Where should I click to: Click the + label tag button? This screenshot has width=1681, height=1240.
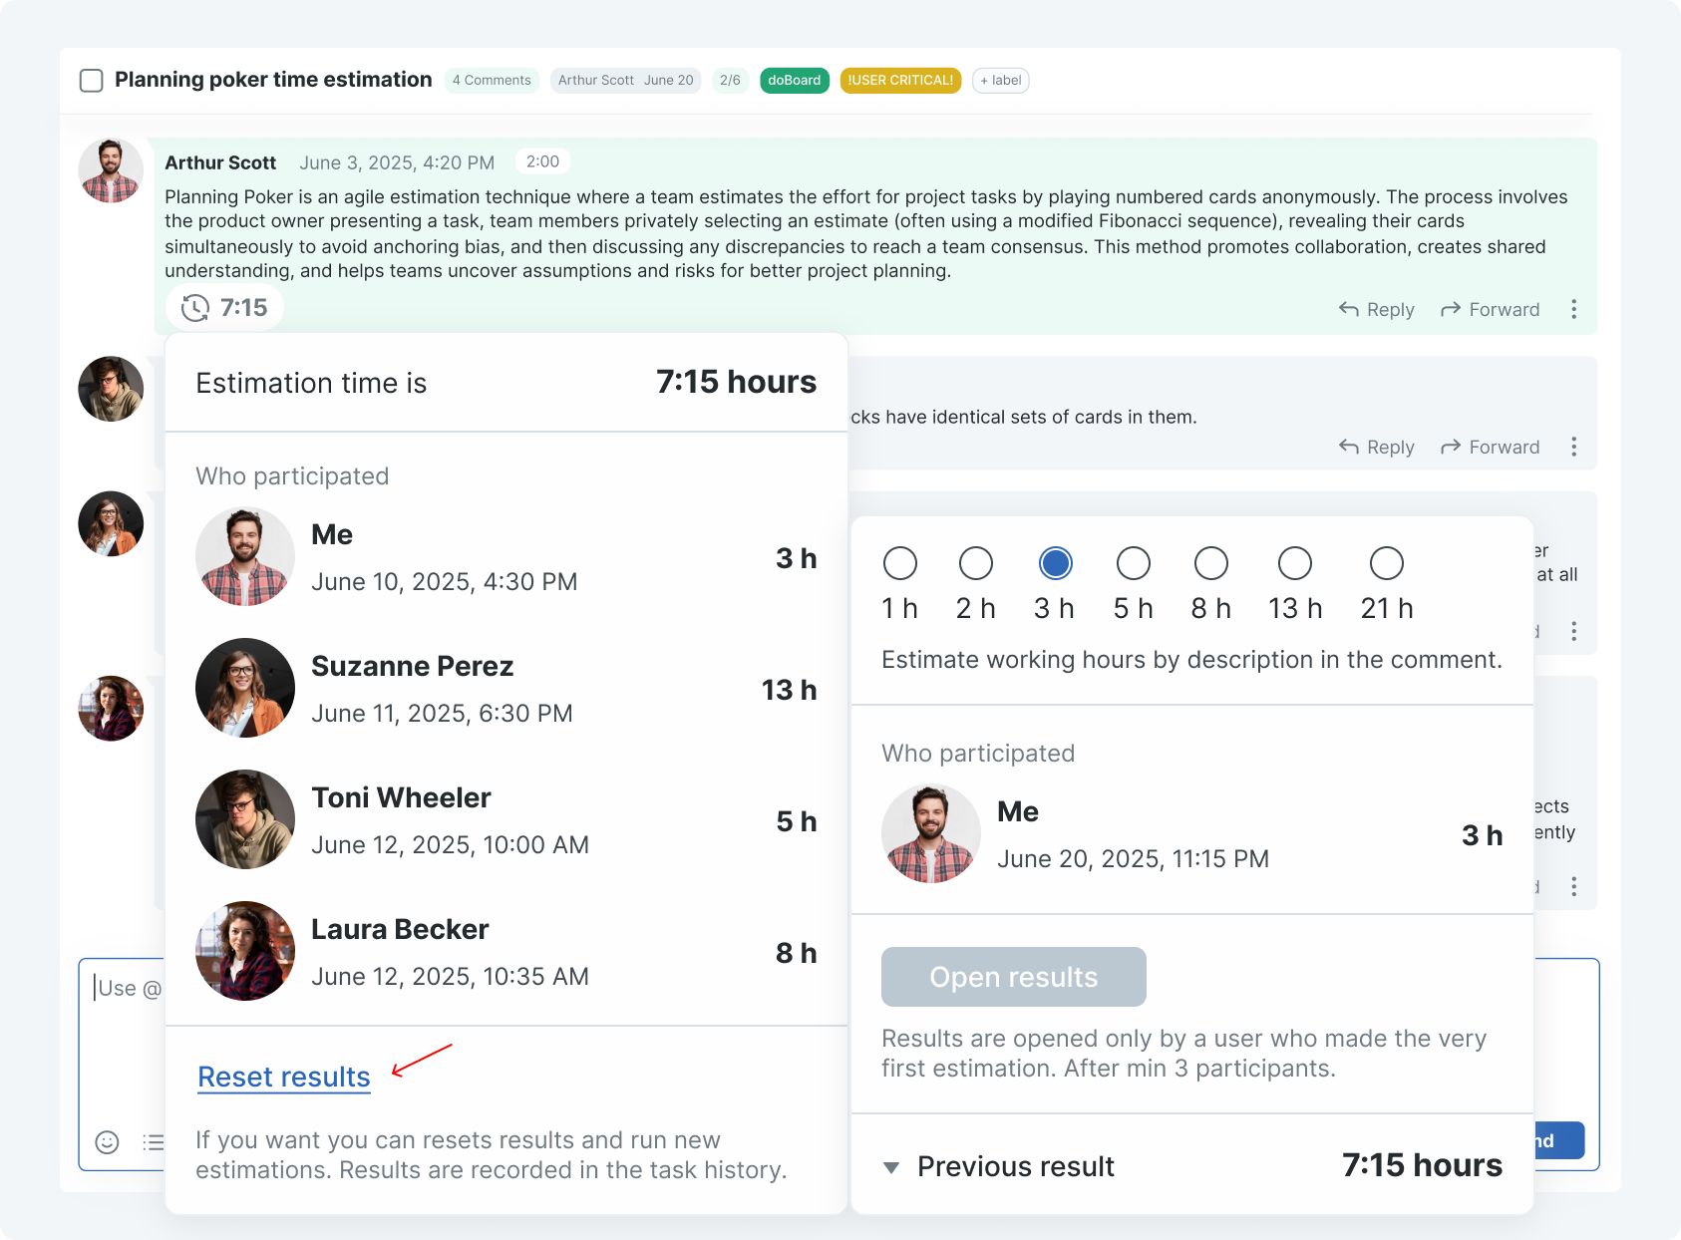pyautogui.click(x=1000, y=81)
